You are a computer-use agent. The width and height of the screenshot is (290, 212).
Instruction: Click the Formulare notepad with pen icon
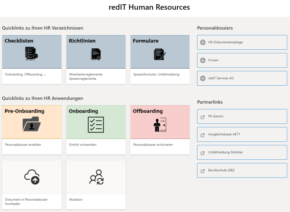pyautogui.click(x=160, y=54)
